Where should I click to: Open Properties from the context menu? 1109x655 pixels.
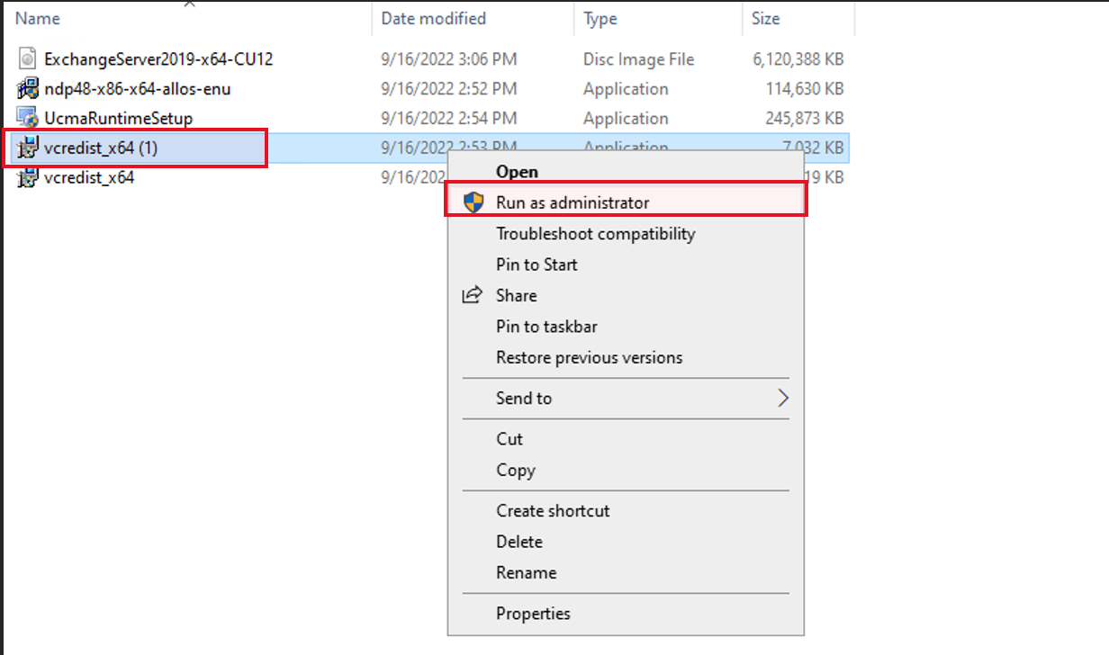532,613
